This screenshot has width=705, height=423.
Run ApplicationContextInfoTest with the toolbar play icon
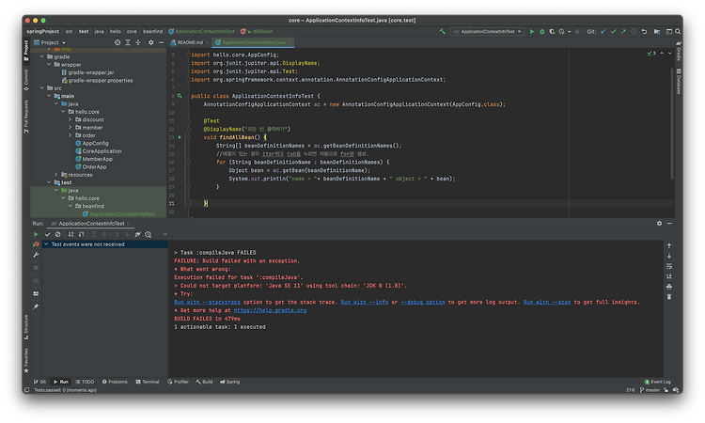click(x=532, y=31)
